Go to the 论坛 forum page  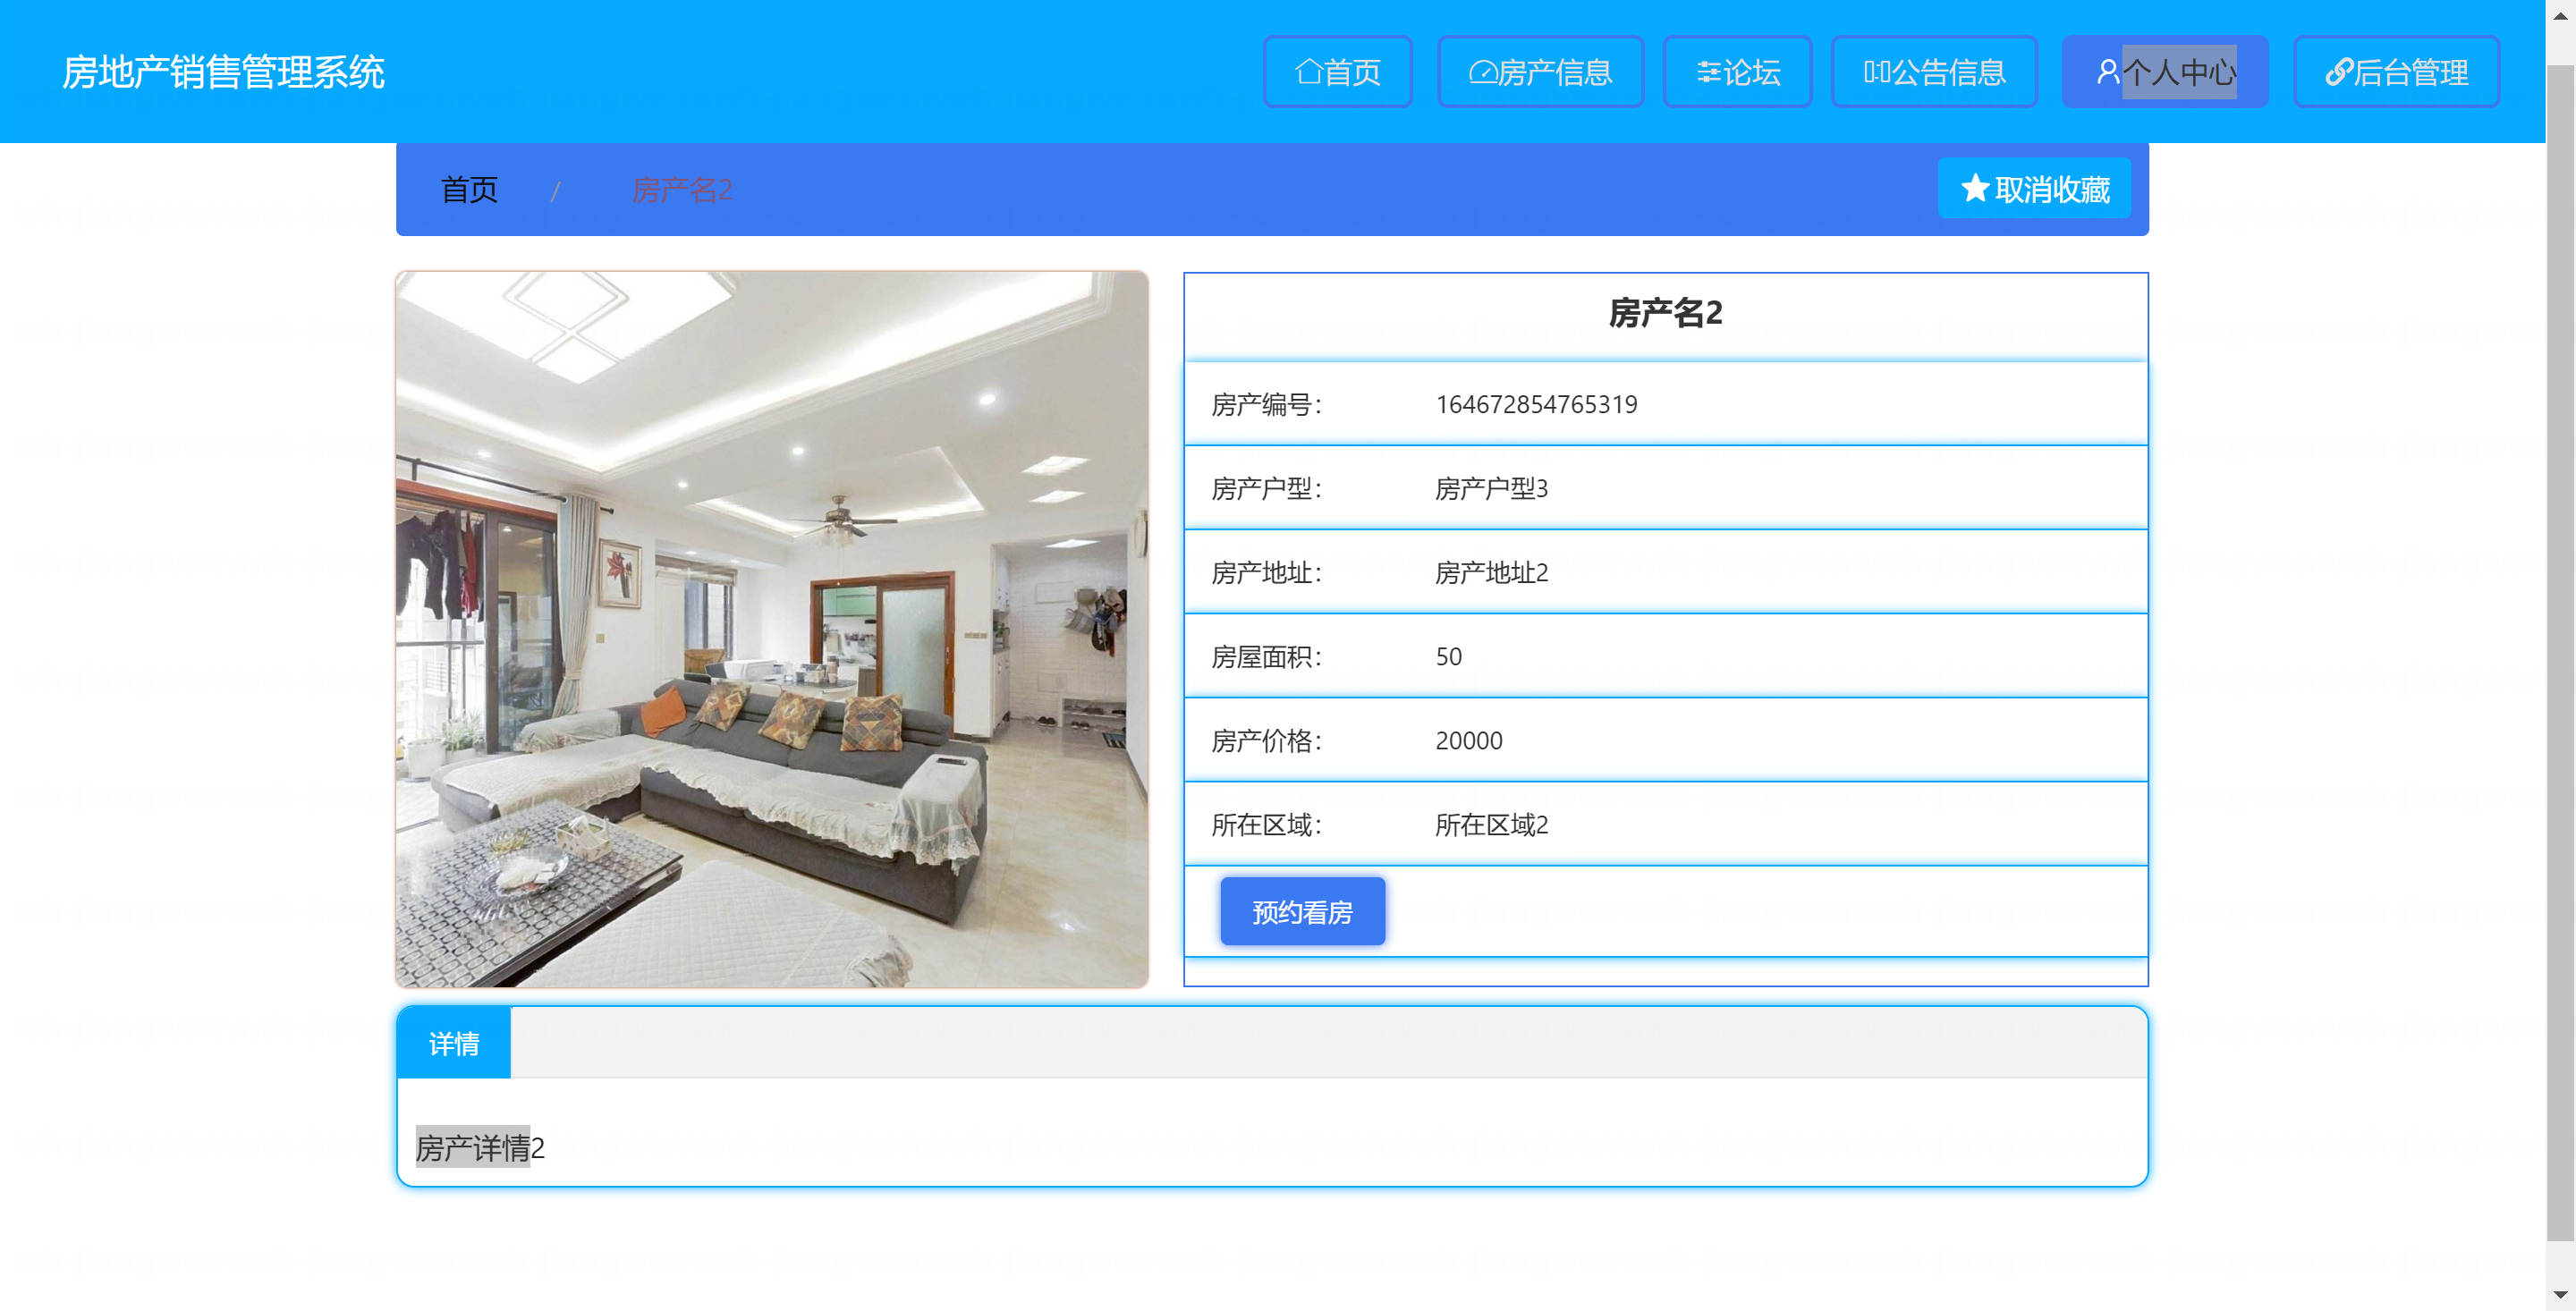(1751, 72)
